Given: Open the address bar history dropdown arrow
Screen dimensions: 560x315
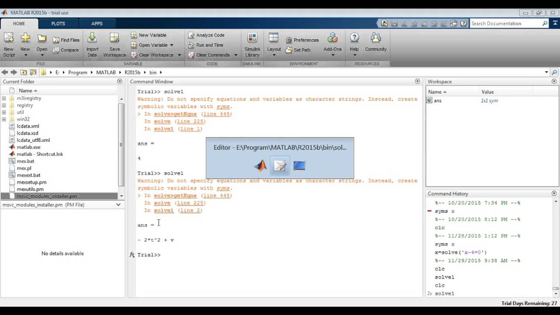Looking at the screenshot, I should pyautogui.click(x=546, y=72).
